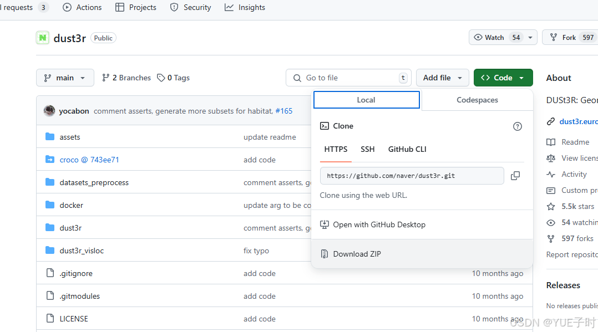Click the yocabon avatar image
Image resolution: width=598 pixels, height=332 pixels.
pos(49,111)
